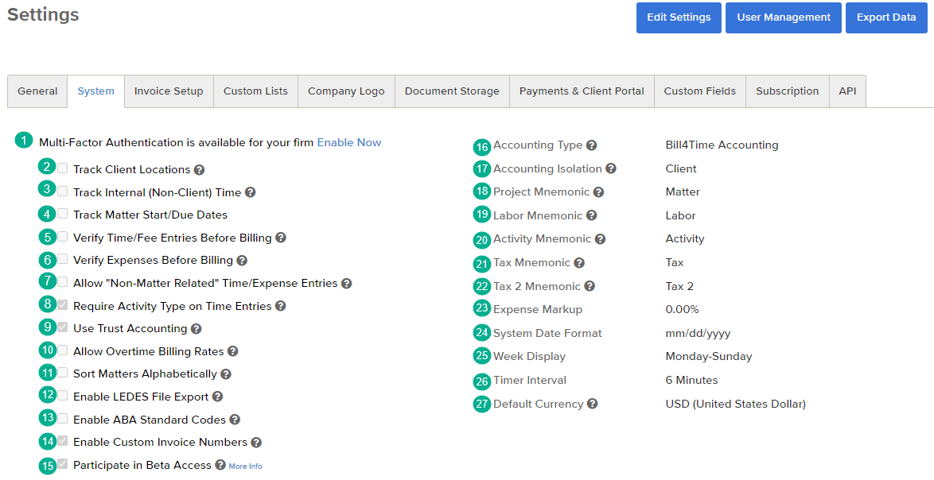The image size is (934, 480).
Task: Click help icon next to Participate in Beta Access
Action: pyautogui.click(x=220, y=465)
